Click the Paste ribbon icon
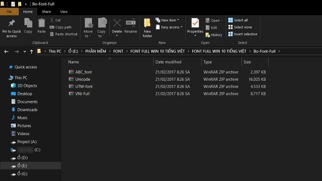The width and height of the screenshot is (322, 181). [x=41, y=23]
